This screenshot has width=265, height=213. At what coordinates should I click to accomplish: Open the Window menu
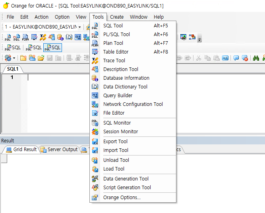click(x=139, y=17)
